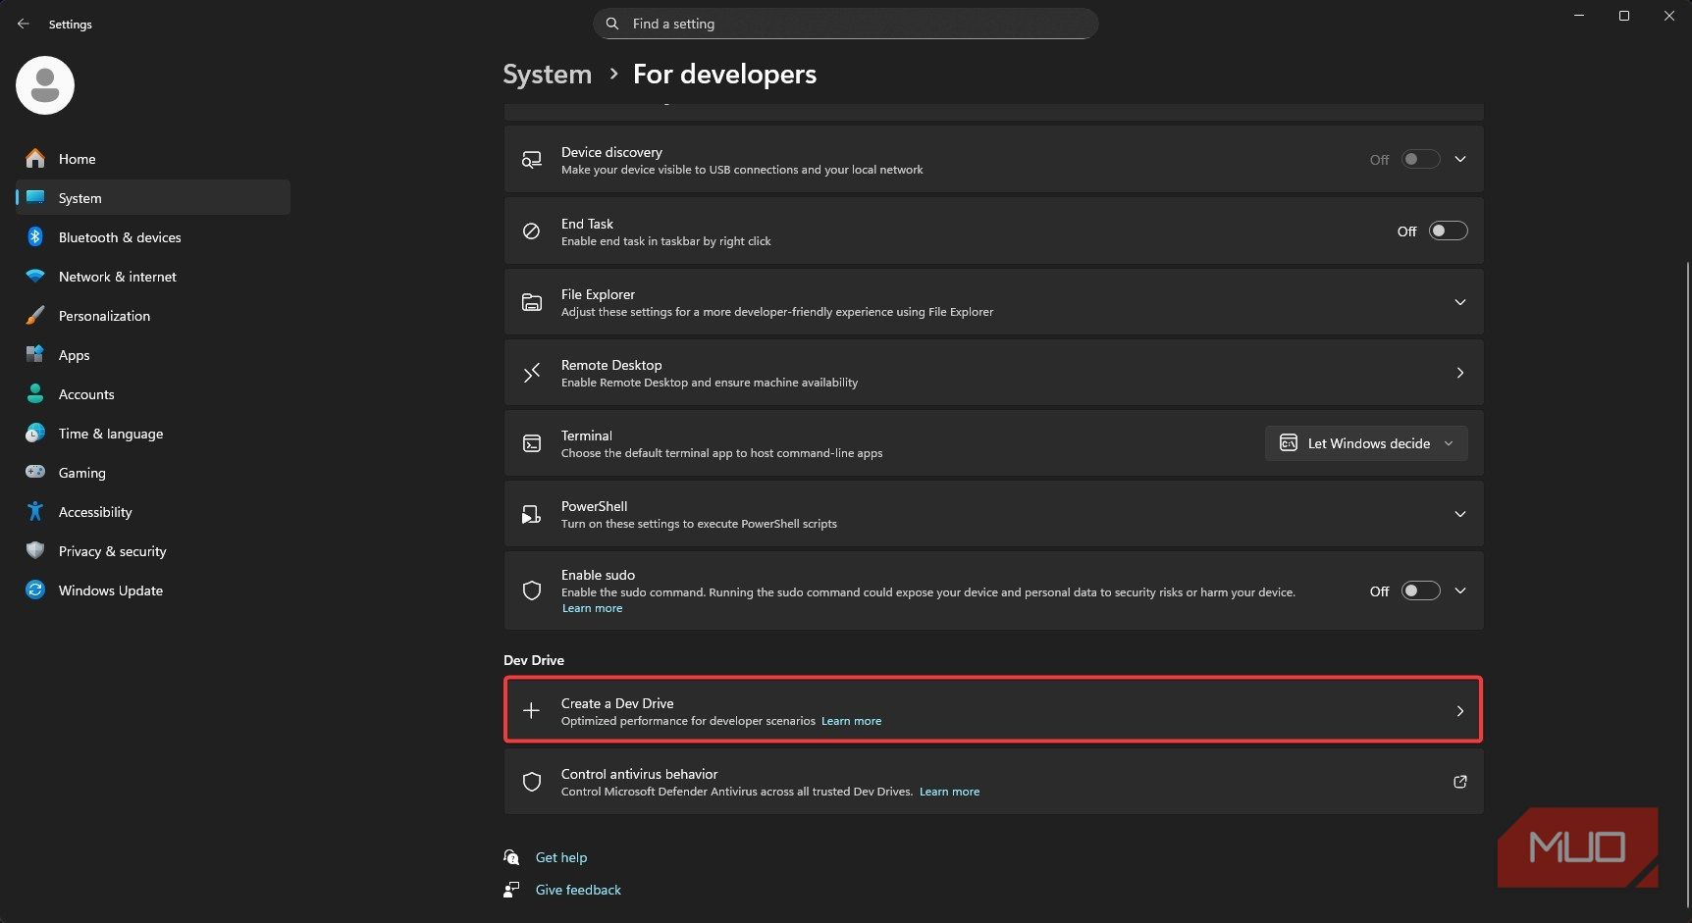Click Learn more for antivirus behavior
This screenshot has height=923, width=1692.
tap(949, 792)
